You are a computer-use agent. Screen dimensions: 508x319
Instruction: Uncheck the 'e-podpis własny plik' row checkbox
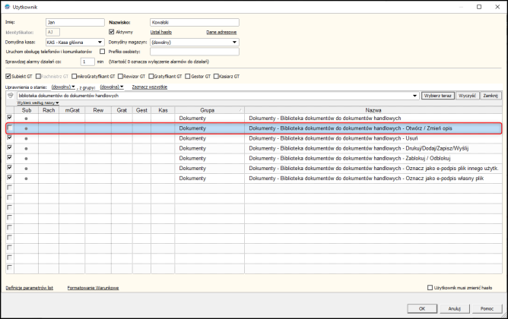[x=10, y=178]
